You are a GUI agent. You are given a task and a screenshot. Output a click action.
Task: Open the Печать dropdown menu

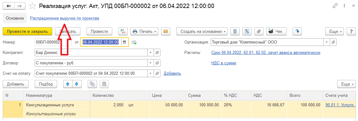click(x=144, y=32)
